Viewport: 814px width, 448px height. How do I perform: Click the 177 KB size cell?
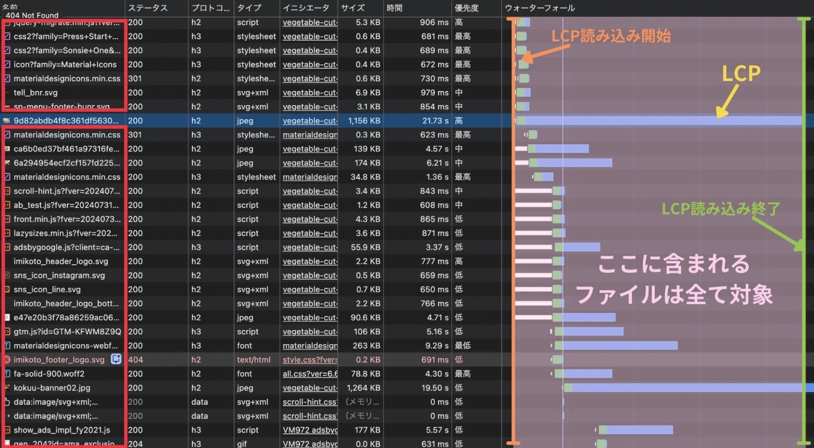(367, 430)
